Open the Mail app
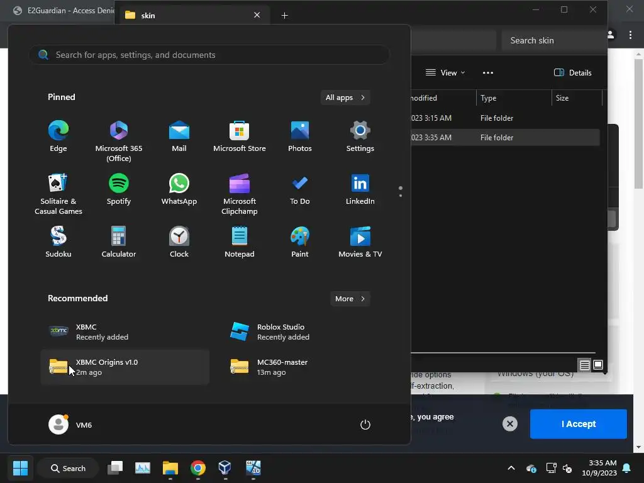The width and height of the screenshot is (644, 483). (179, 136)
